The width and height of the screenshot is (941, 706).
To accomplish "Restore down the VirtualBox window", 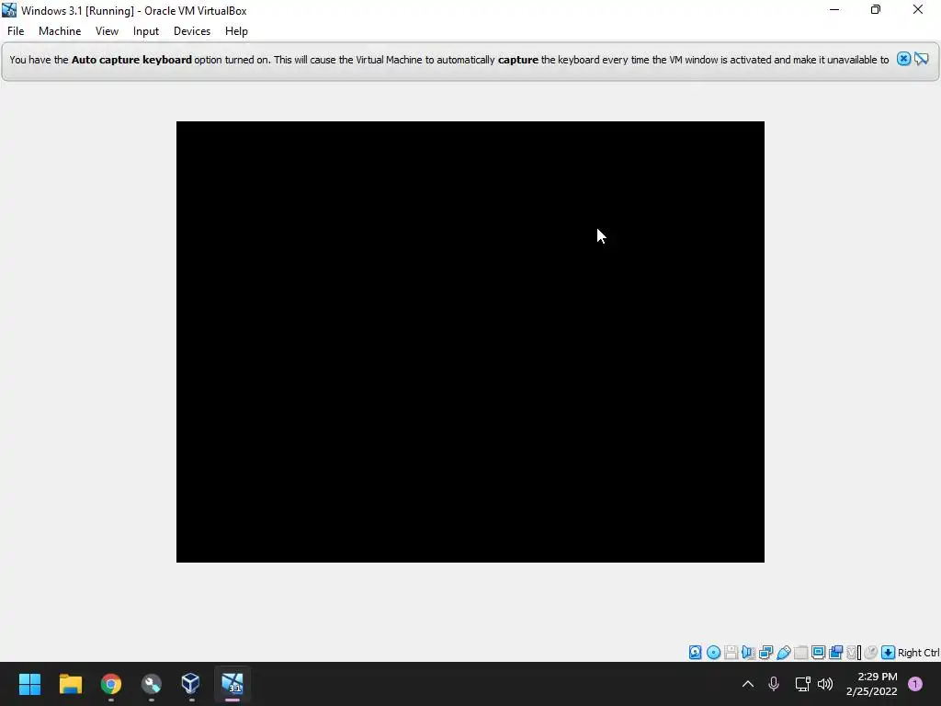I will pos(876,9).
